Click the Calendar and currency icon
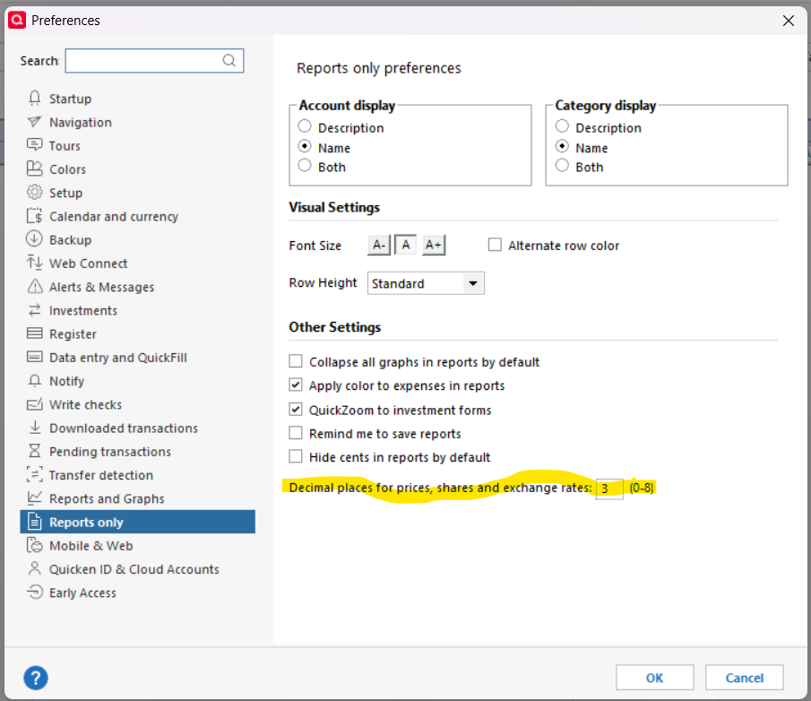811x701 pixels. [34, 216]
